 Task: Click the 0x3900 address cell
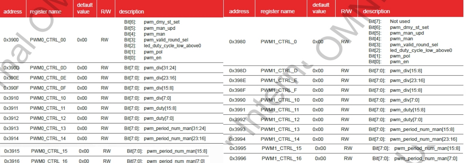11,40
